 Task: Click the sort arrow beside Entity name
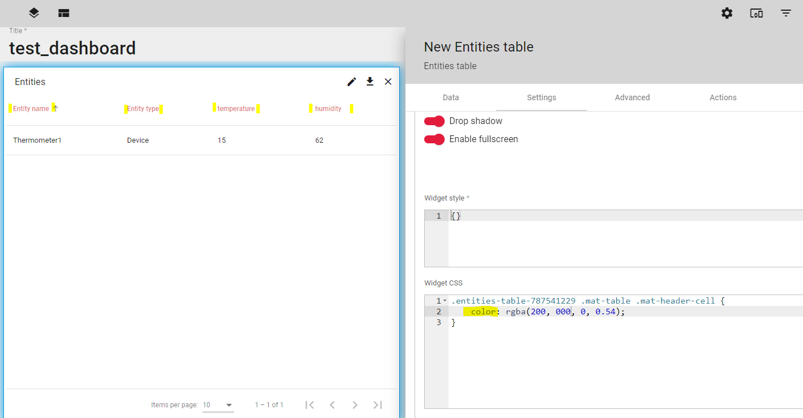tap(55, 108)
